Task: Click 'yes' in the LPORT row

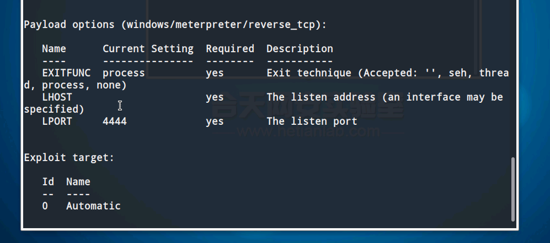Action: click(x=215, y=122)
